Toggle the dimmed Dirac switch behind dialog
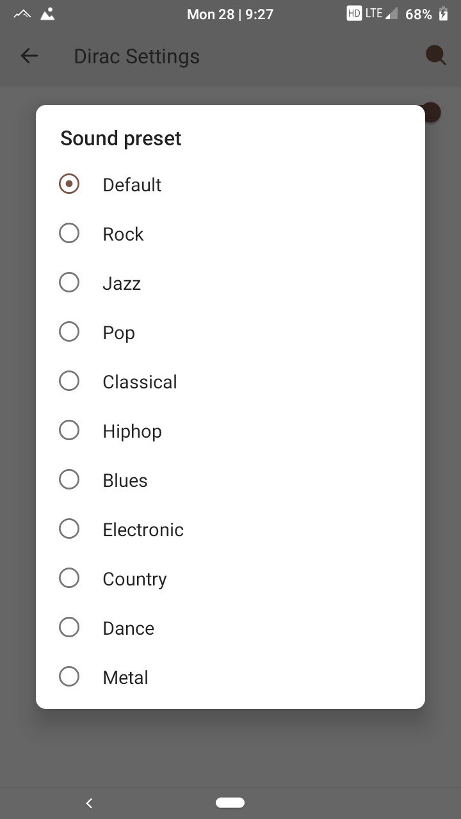The image size is (461, 819). [432, 113]
